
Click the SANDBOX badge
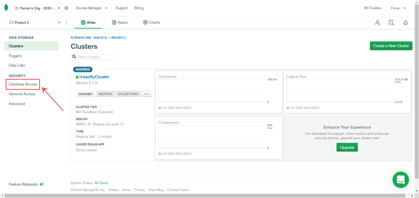82,69
